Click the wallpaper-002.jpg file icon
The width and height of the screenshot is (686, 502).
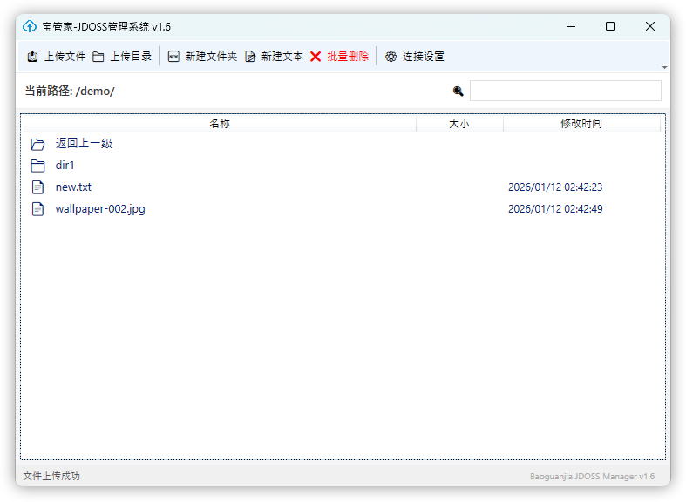point(37,209)
